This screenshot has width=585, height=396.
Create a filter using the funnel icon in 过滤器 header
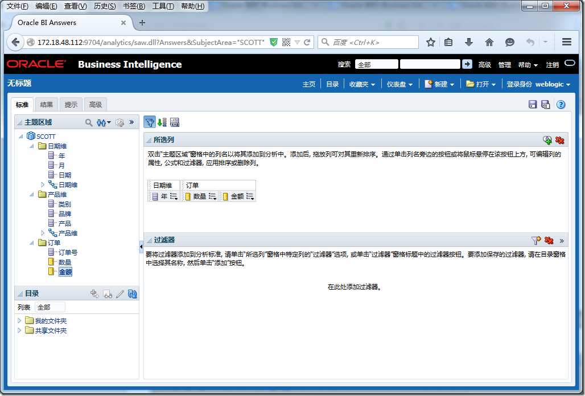[536, 241]
